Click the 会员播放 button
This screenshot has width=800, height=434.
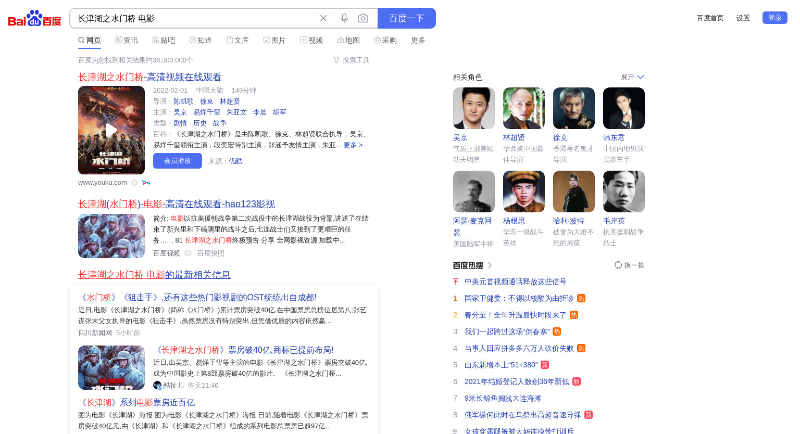click(x=178, y=161)
